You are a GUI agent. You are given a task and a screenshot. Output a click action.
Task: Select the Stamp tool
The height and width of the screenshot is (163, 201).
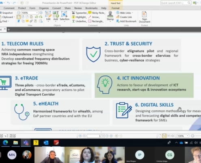110,16
